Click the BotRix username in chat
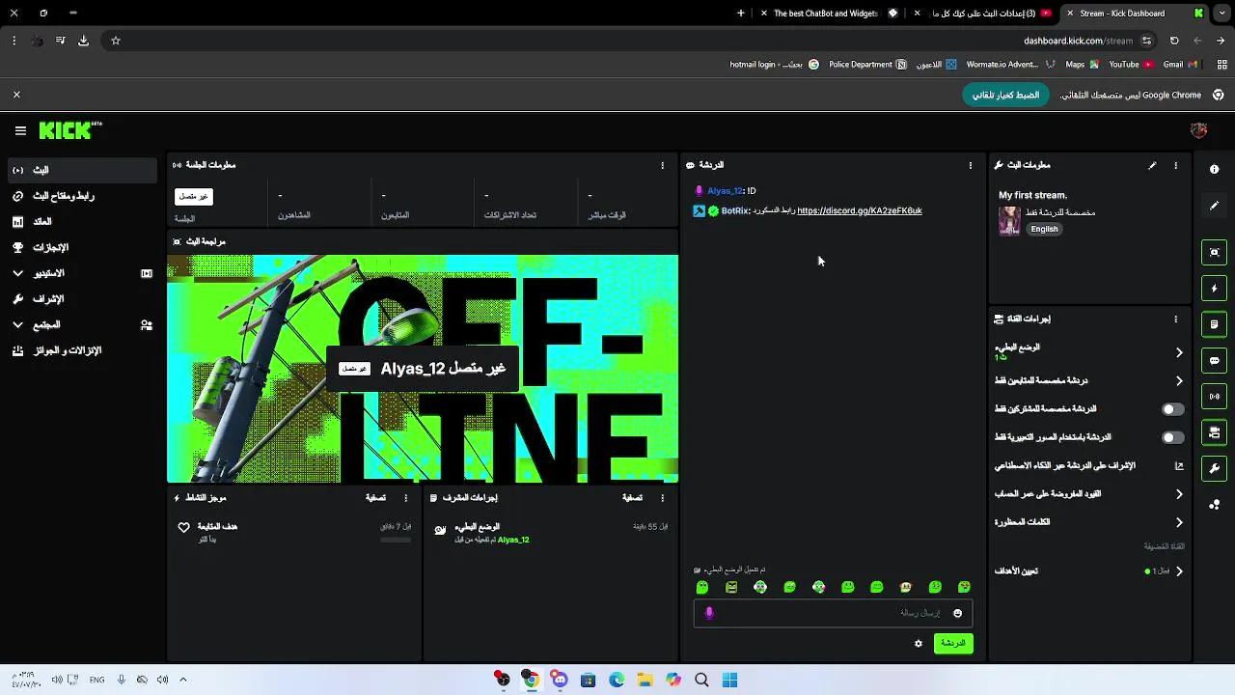The height and width of the screenshot is (695, 1235). click(734, 210)
